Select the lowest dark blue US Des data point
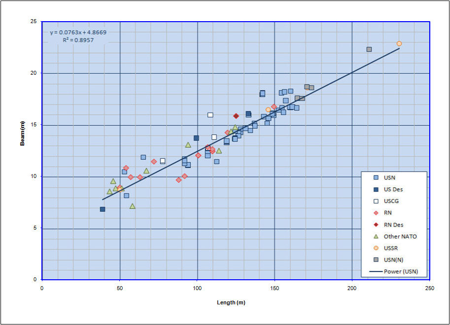This screenshot has height=325, width=450. point(103,209)
